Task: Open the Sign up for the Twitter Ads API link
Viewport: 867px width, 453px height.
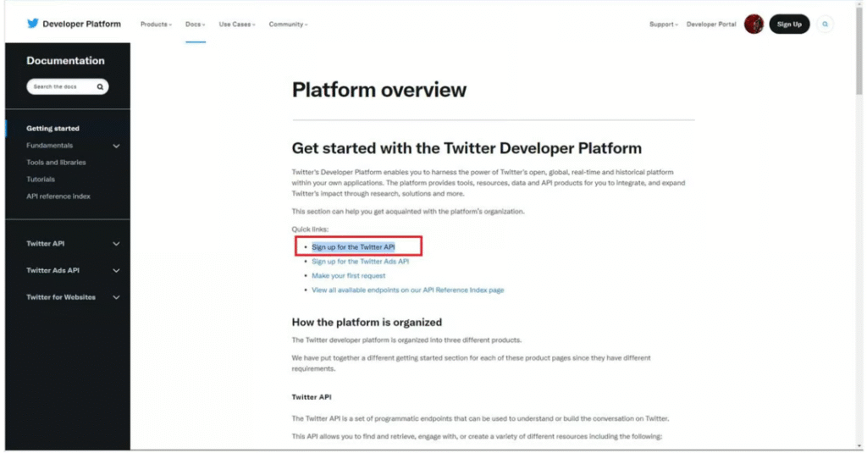Action: pyautogui.click(x=360, y=262)
